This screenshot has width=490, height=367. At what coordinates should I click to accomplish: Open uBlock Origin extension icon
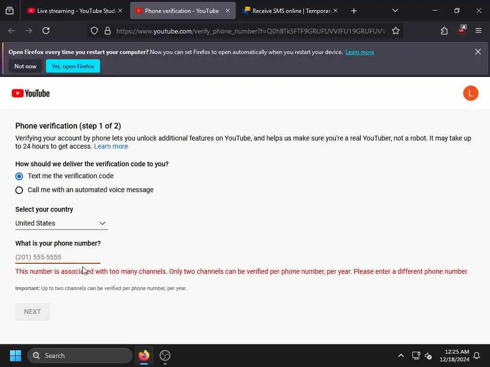click(x=462, y=30)
